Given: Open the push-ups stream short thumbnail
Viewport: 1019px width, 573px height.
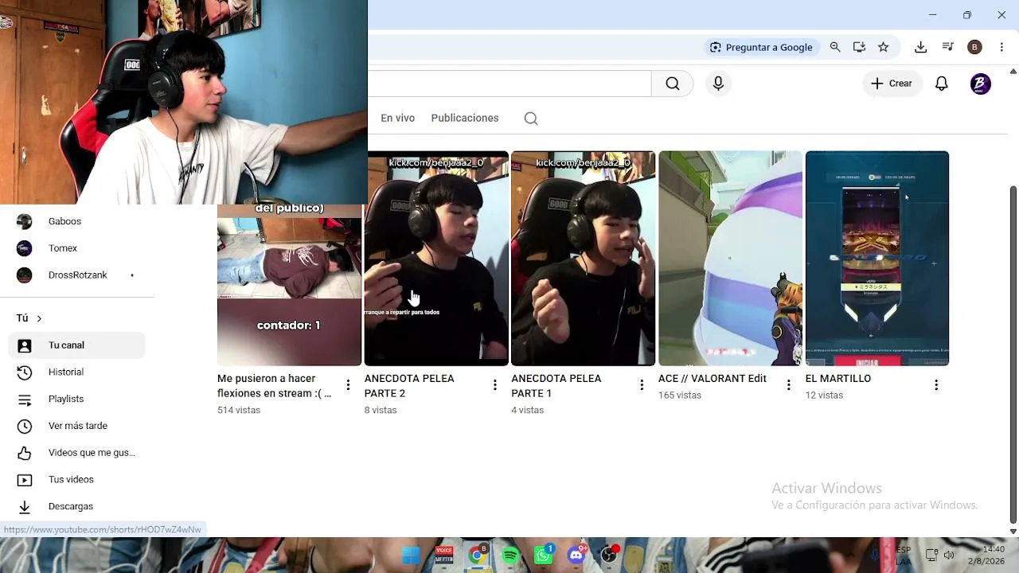Looking at the screenshot, I should (x=289, y=285).
